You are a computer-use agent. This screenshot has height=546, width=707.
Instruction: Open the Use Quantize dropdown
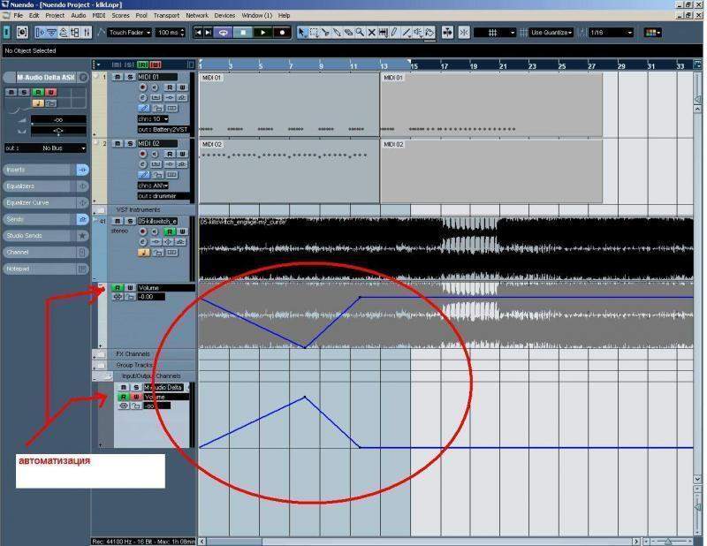tap(551, 33)
